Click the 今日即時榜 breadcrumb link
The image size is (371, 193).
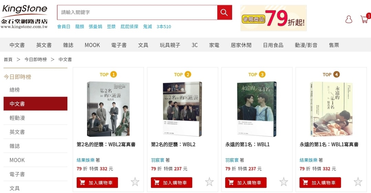pyautogui.click(x=35, y=59)
